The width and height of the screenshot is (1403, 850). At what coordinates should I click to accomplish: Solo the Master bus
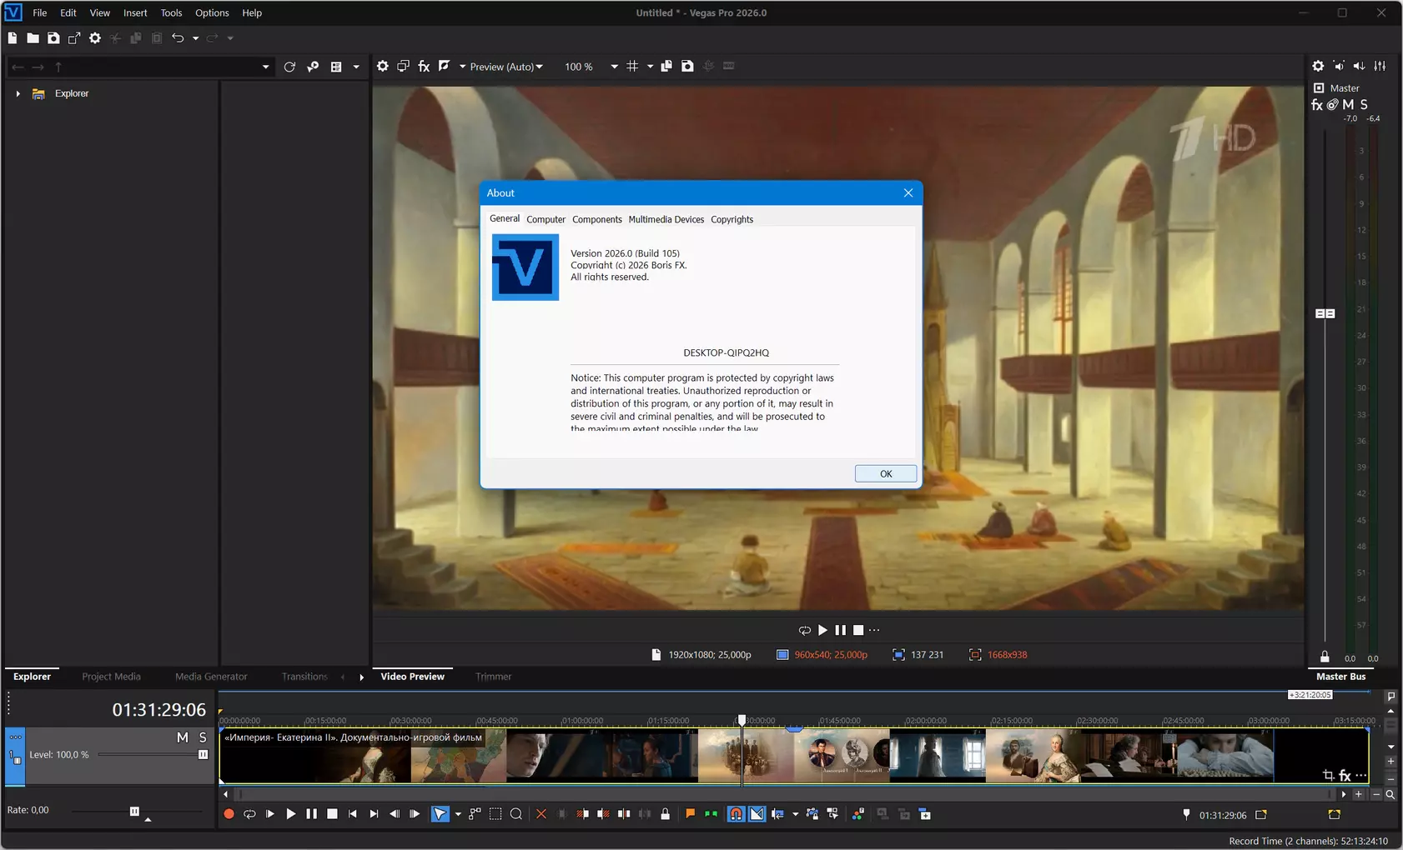point(1364,105)
